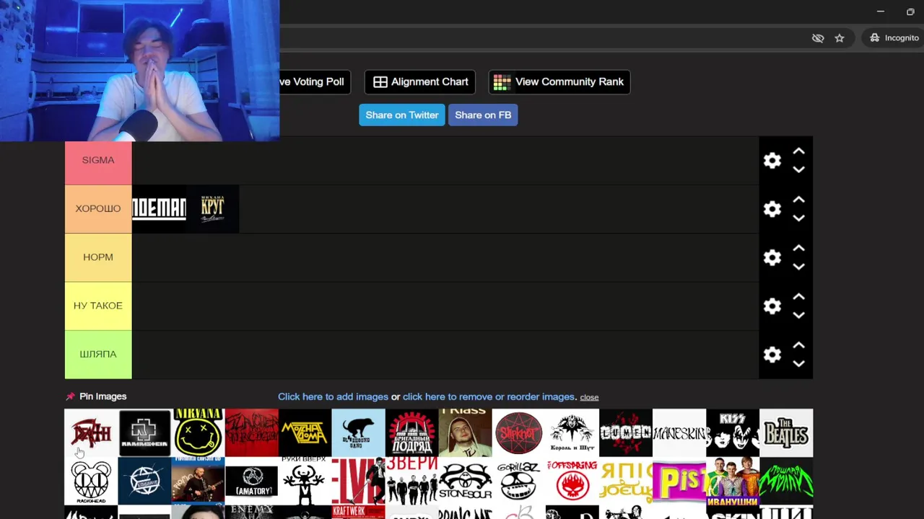Viewport: 924px width, 519px height.
Task: Open View Community Rank
Action: tap(559, 82)
